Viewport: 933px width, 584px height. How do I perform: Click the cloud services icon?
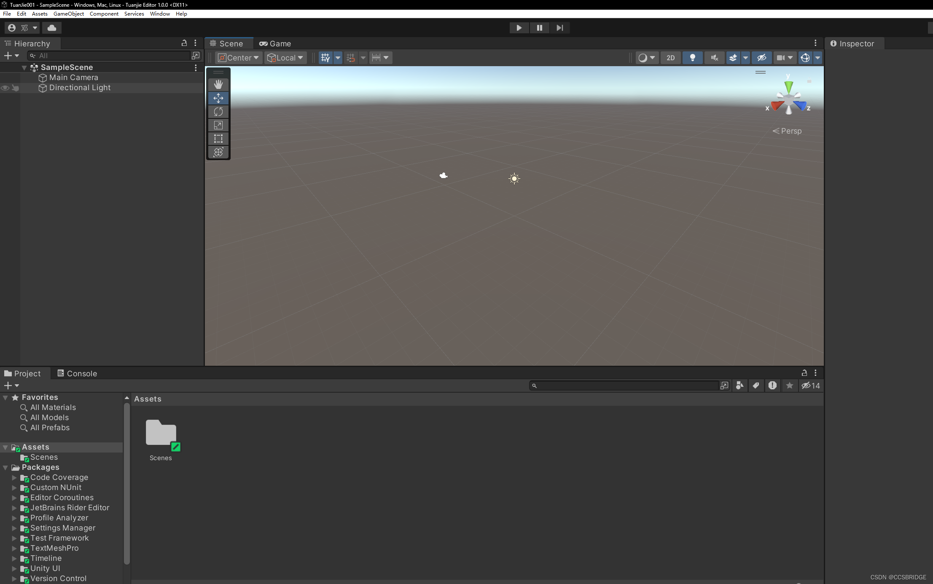[x=52, y=28]
